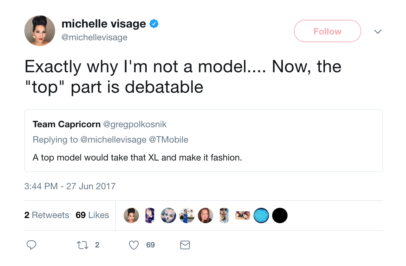Open the blue '100 Percent SDS' liker avatar
The image size is (406, 266).
[261, 215]
